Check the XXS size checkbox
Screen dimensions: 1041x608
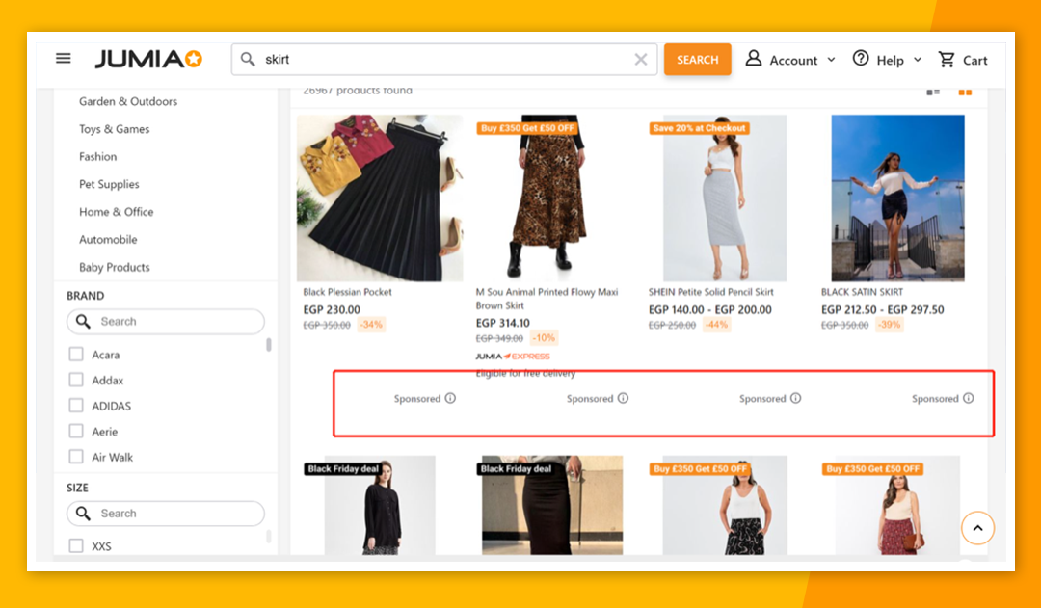(76, 545)
